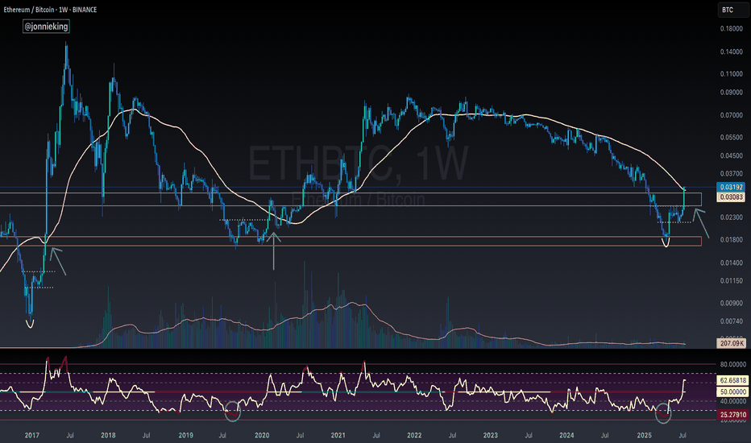Click the 2023 time axis label
This screenshot has width=751, height=443.
pyautogui.click(x=491, y=435)
